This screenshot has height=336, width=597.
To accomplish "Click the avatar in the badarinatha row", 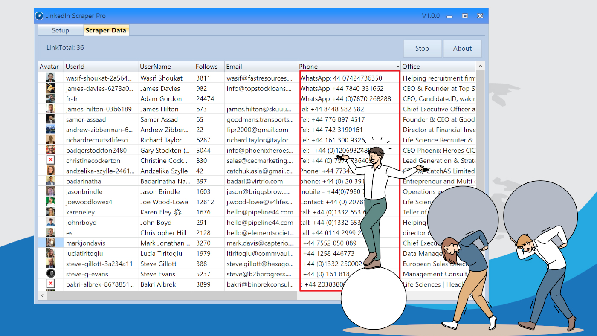I will coord(51,181).
